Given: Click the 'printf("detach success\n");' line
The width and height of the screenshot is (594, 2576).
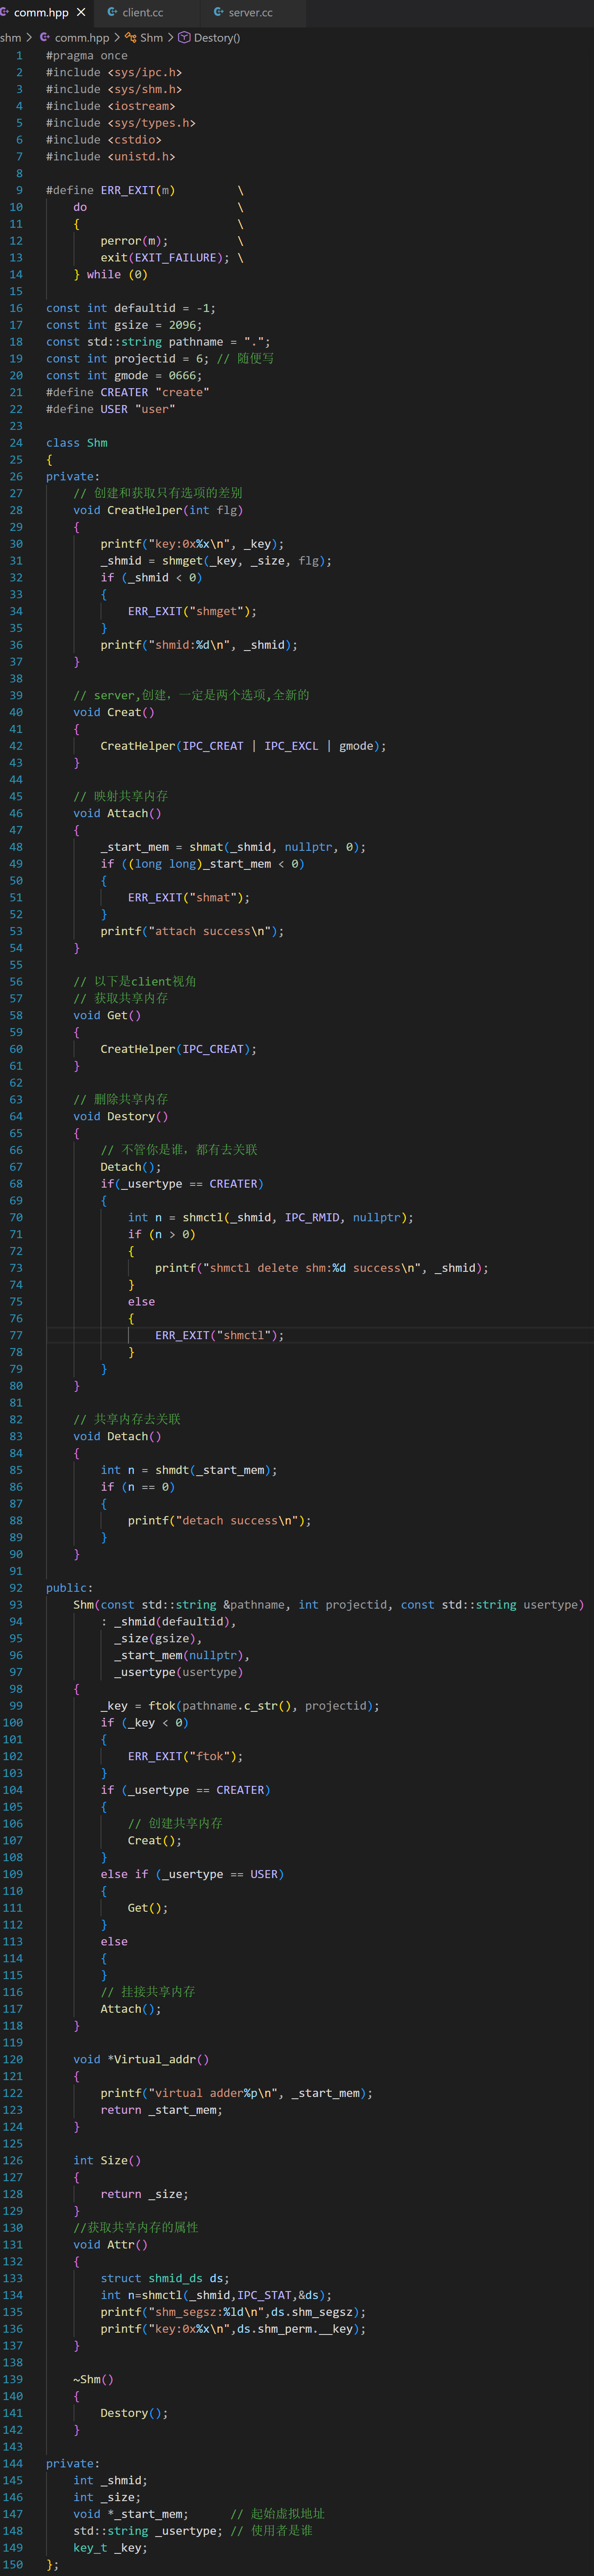Looking at the screenshot, I should 219,1520.
